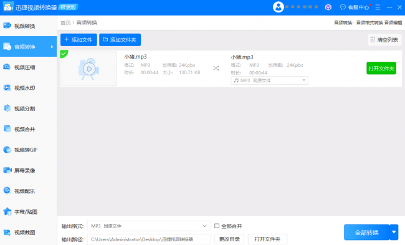The height and width of the screenshot is (245, 405).
Task: Play the 小猪.mp3 thumbnail preview
Action: [x=89, y=69]
